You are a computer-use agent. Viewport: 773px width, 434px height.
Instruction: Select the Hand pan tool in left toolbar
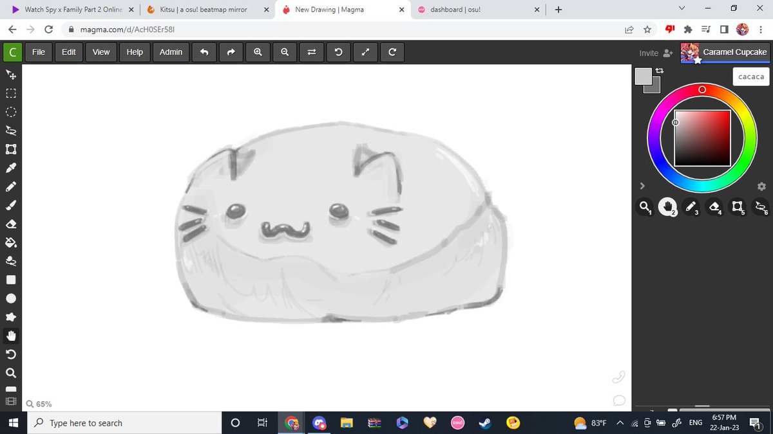11,336
